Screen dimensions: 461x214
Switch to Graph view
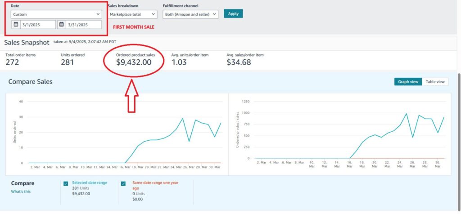(408, 81)
